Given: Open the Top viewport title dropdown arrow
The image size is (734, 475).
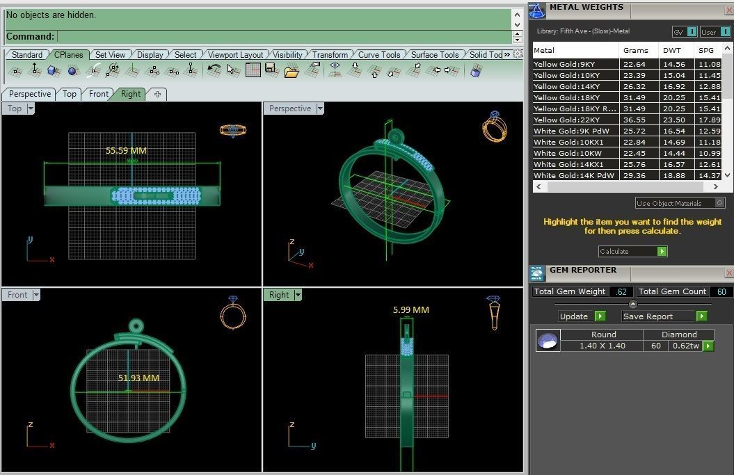Looking at the screenshot, I should coord(31,108).
